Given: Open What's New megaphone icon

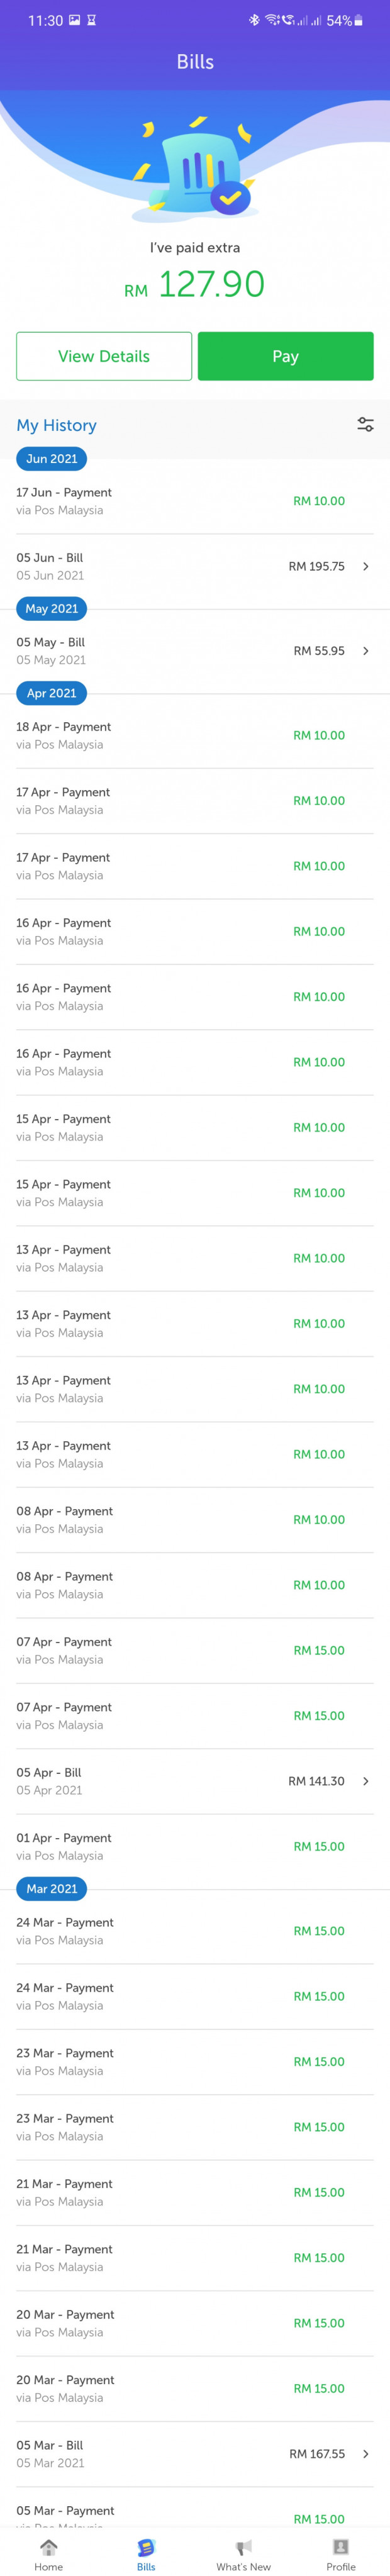Looking at the screenshot, I should click(x=243, y=2547).
